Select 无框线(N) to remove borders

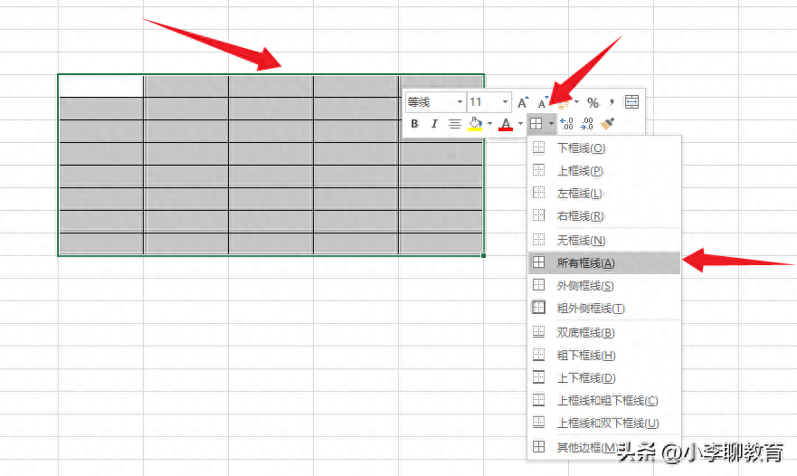pyautogui.click(x=604, y=240)
